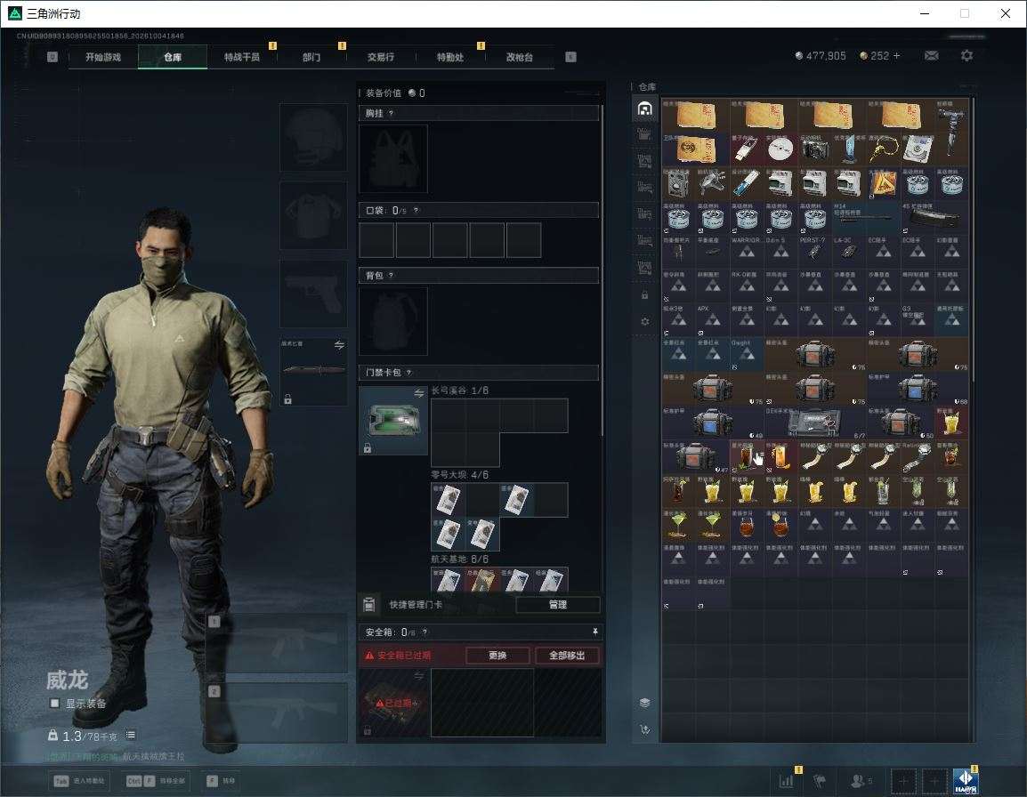Click the question mark beside 背包
Viewport: 1027px width, 797px height.
tap(391, 276)
